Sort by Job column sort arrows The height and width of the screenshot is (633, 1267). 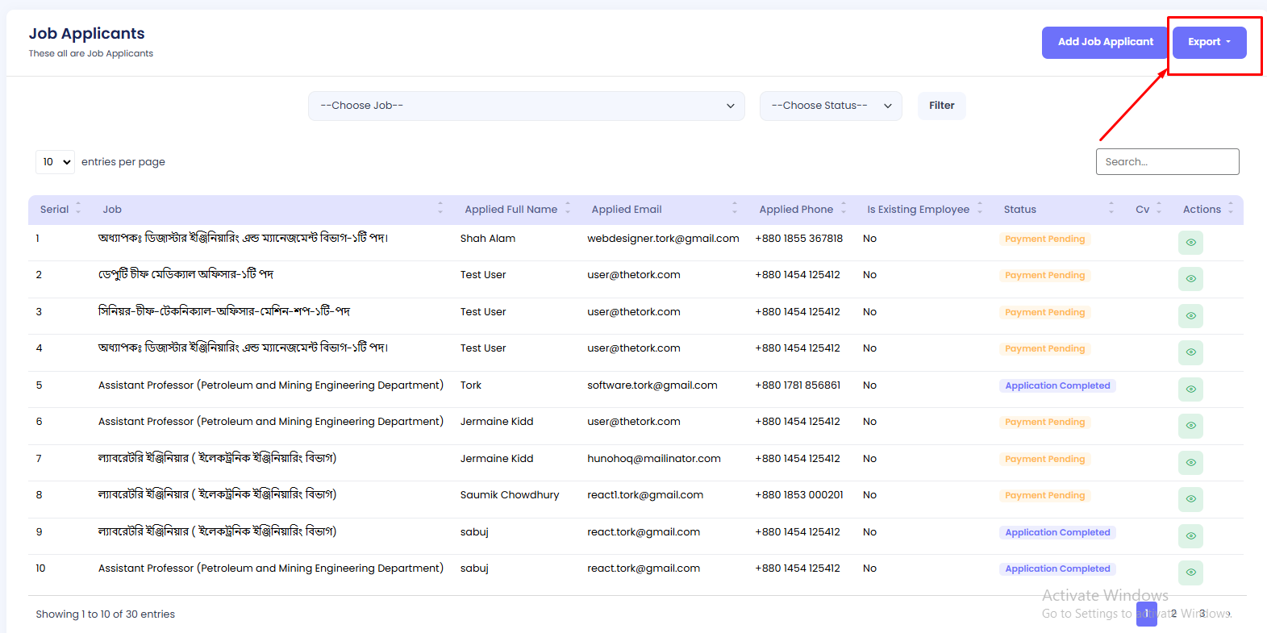point(440,209)
